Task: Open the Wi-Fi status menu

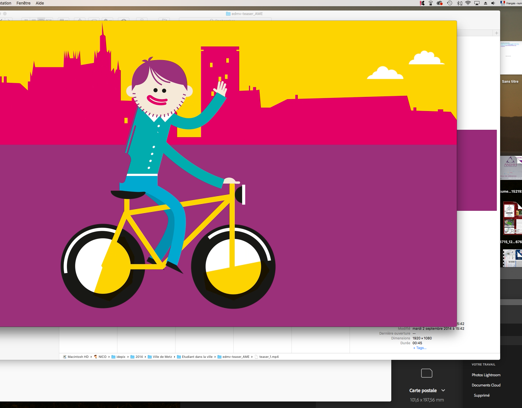Action: click(468, 3)
